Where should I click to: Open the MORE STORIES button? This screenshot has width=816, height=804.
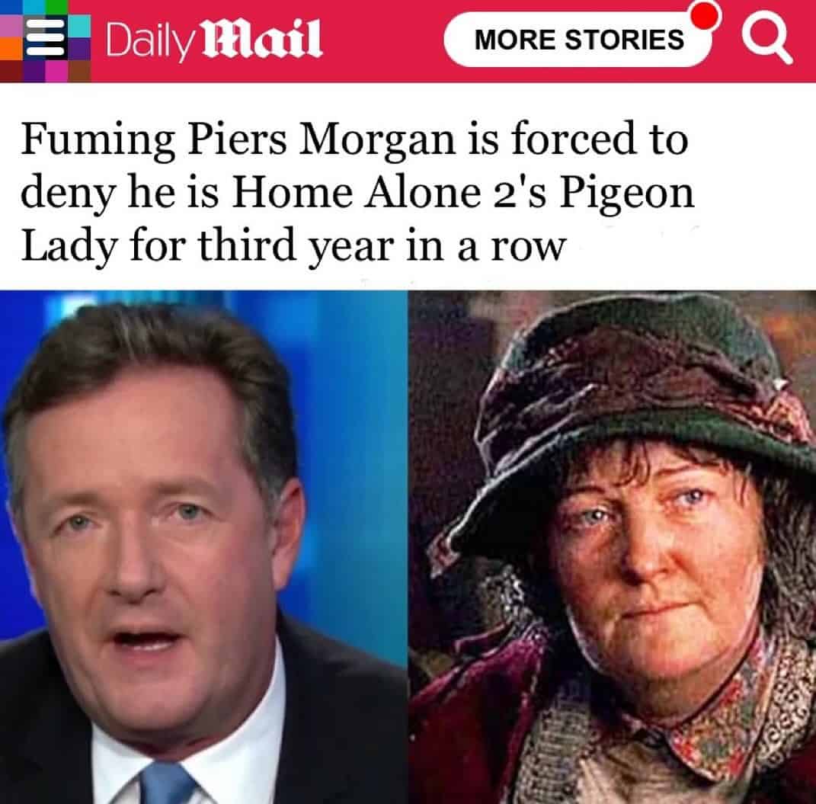[x=578, y=40]
